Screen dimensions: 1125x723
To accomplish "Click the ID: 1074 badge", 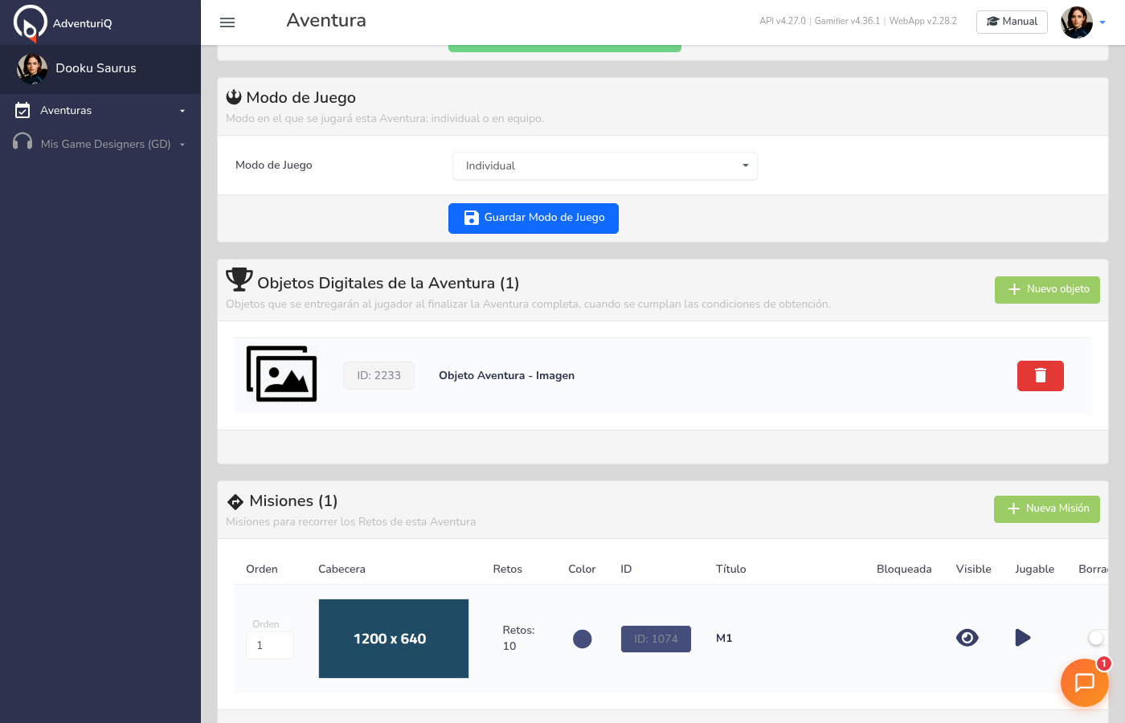I will (656, 639).
